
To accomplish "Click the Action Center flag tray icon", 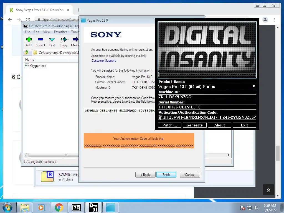I will (243, 207).
